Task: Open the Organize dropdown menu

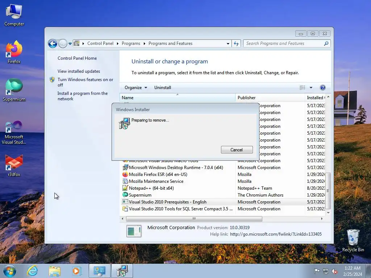Action: [x=136, y=88]
